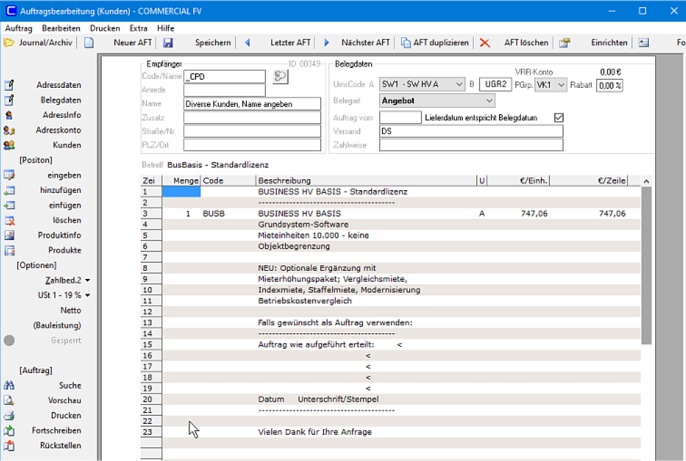Image resolution: width=686 pixels, height=461 pixels.
Task: Toggle the Gesperrt grey indicator
Action: pyautogui.click(x=9, y=341)
